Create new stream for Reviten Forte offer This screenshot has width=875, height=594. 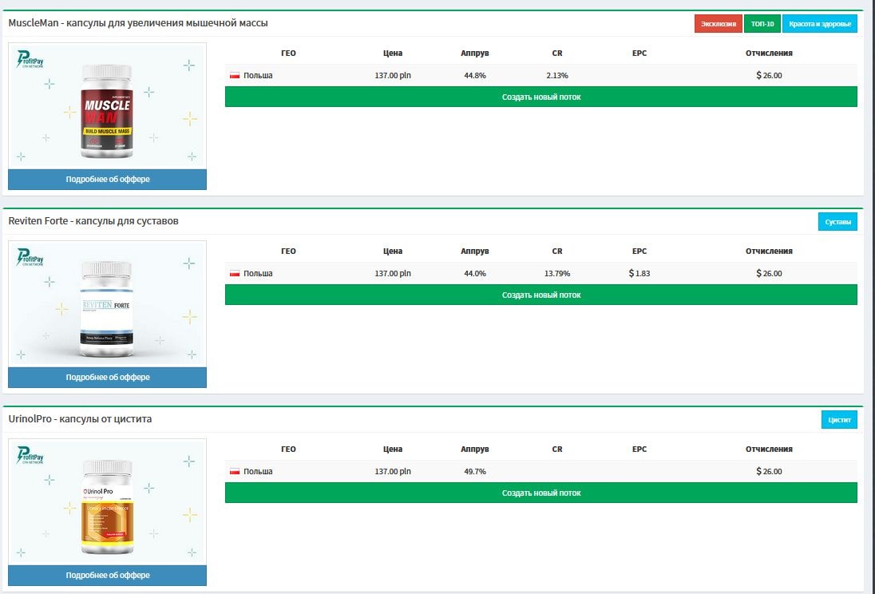pos(540,295)
